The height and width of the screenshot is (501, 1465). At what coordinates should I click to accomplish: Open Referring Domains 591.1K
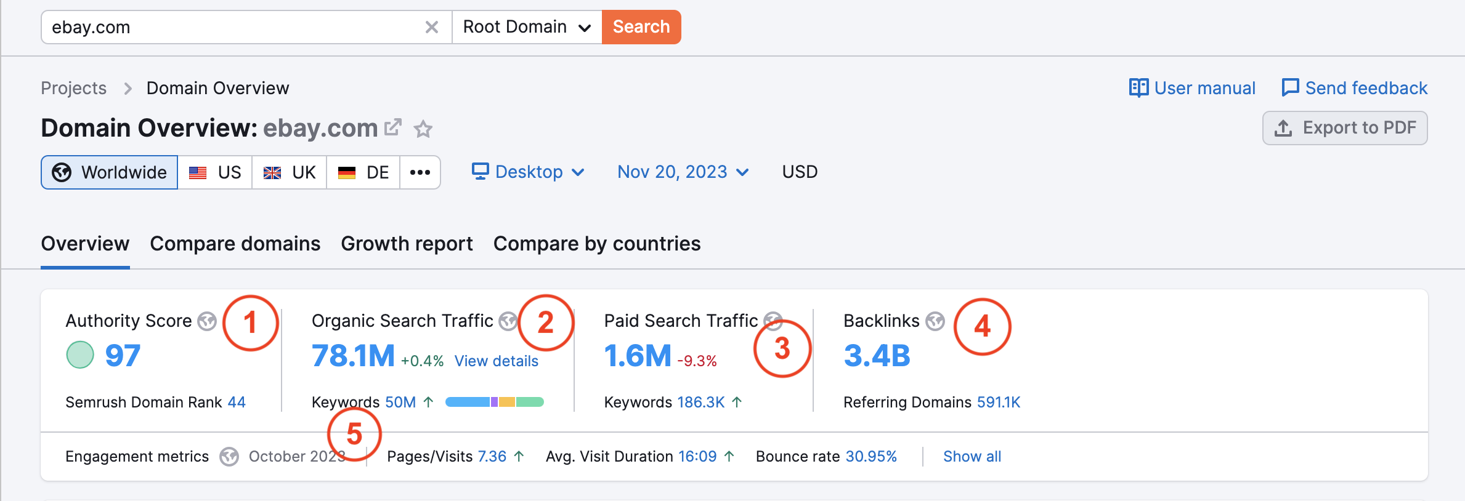click(x=999, y=403)
